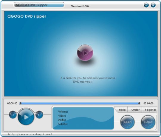
Task: Click the 'backup you favorite DVD moives' message
Action: pos(88,80)
